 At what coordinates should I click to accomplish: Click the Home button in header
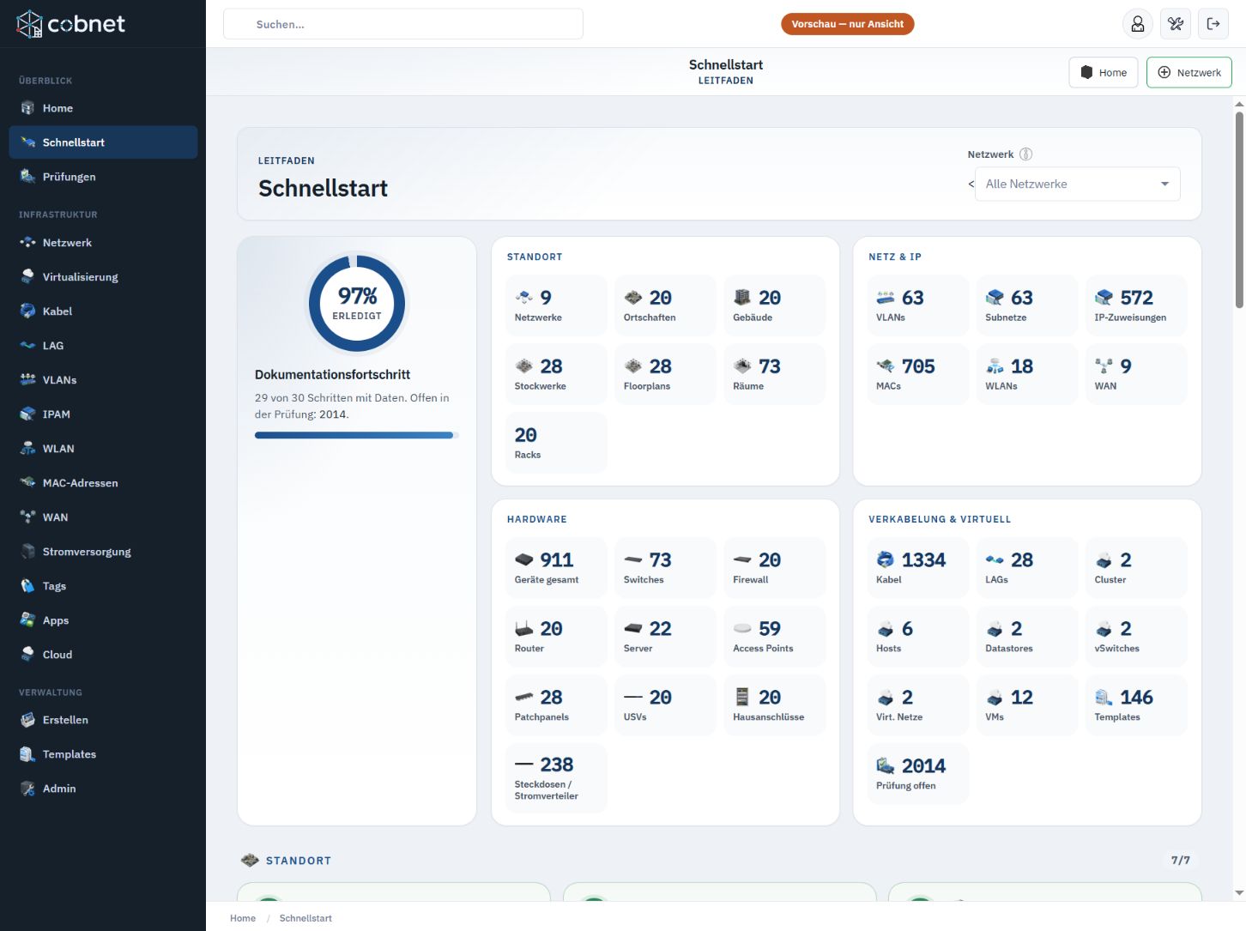coord(1104,72)
